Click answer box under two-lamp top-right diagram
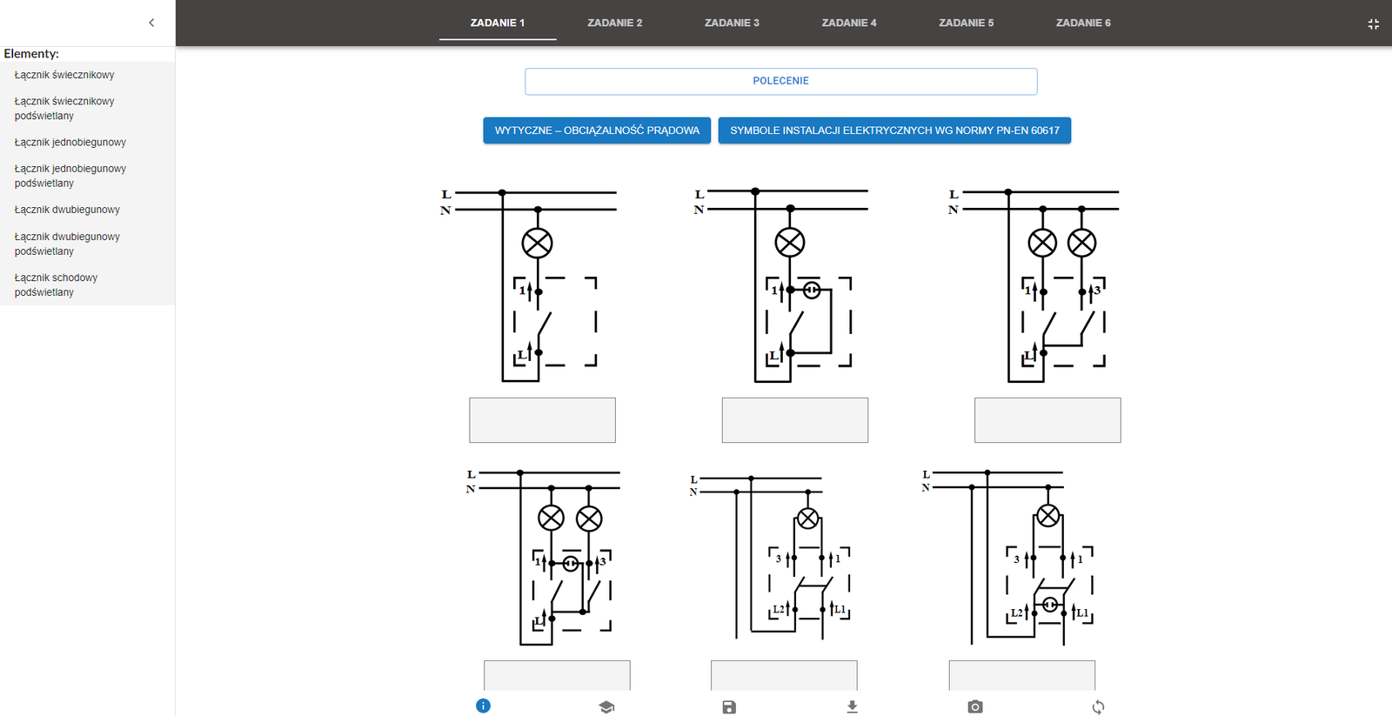1392x716 pixels. 1047,420
